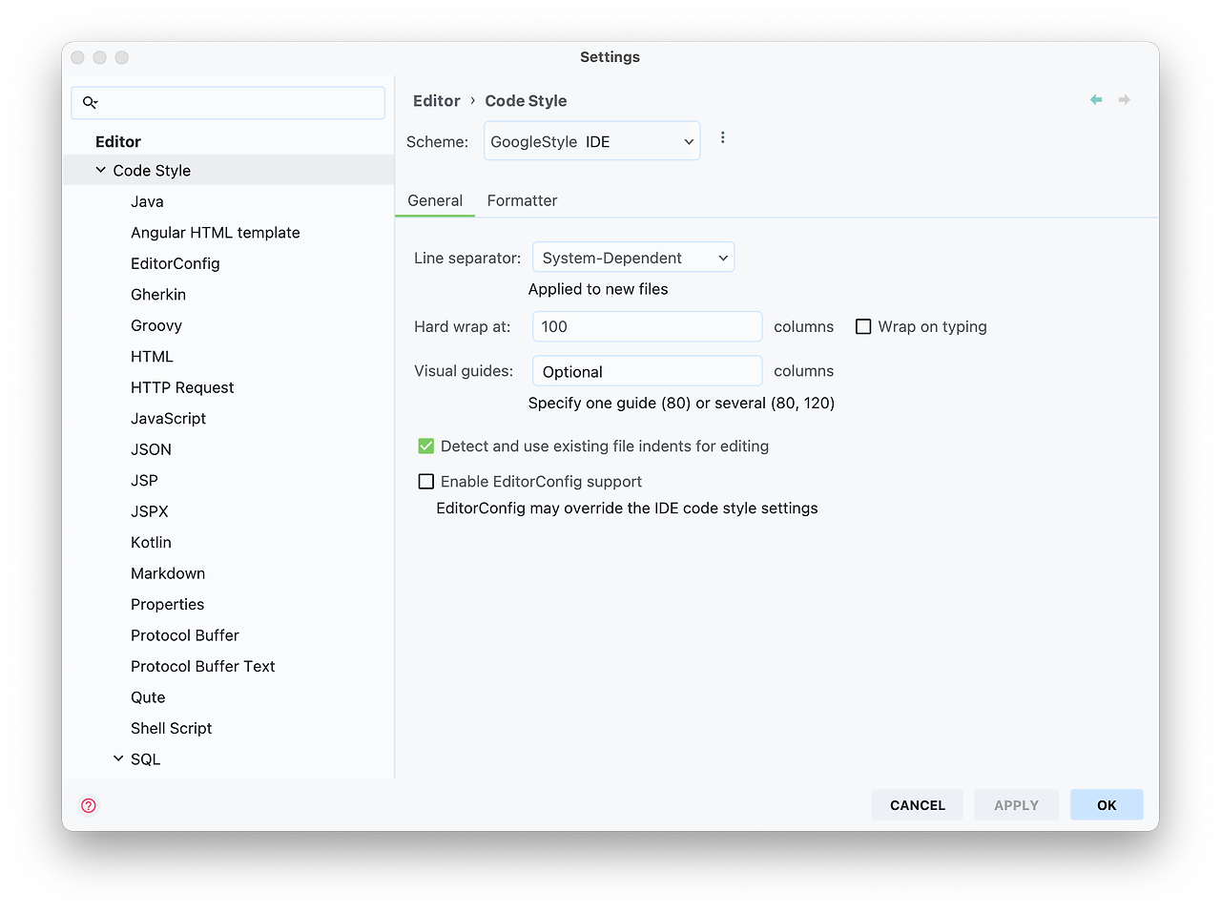Click the OK button
1221x913 pixels.
click(x=1107, y=805)
